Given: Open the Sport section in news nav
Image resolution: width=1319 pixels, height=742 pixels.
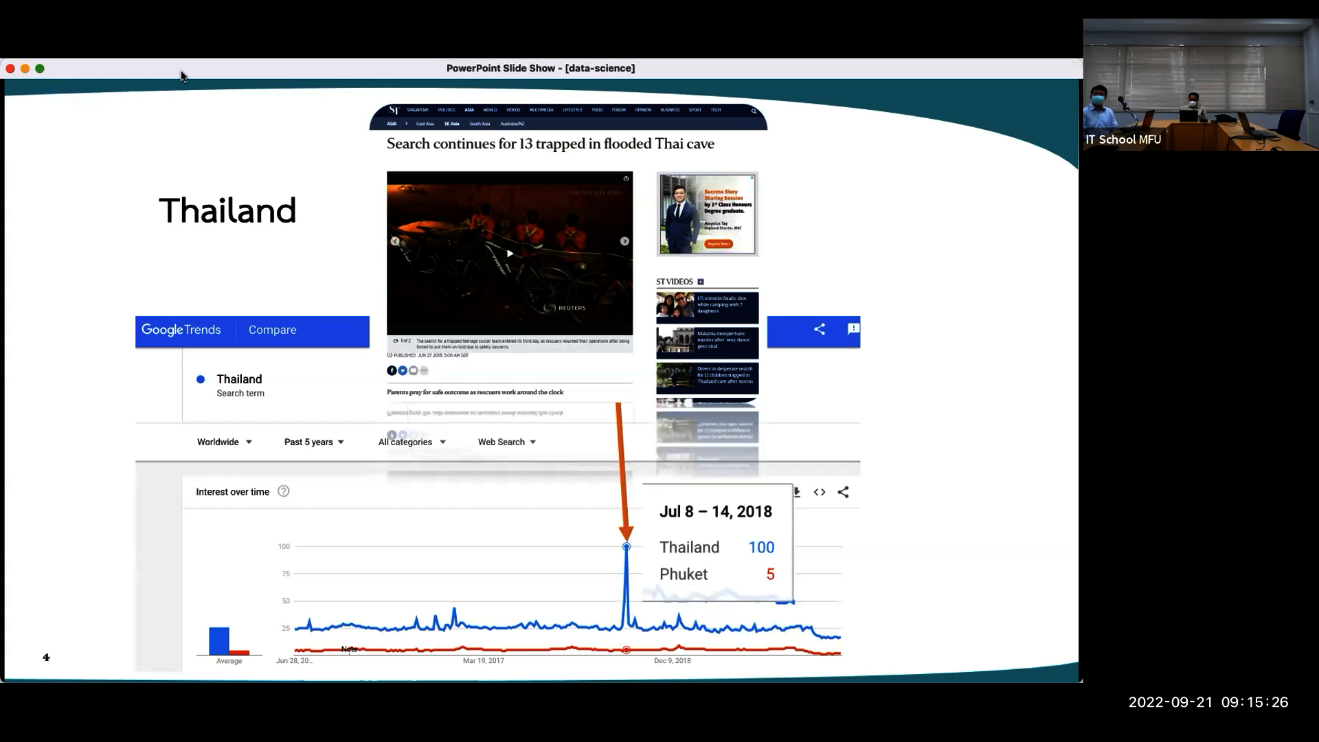Looking at the screenshot, I should 695,110.
